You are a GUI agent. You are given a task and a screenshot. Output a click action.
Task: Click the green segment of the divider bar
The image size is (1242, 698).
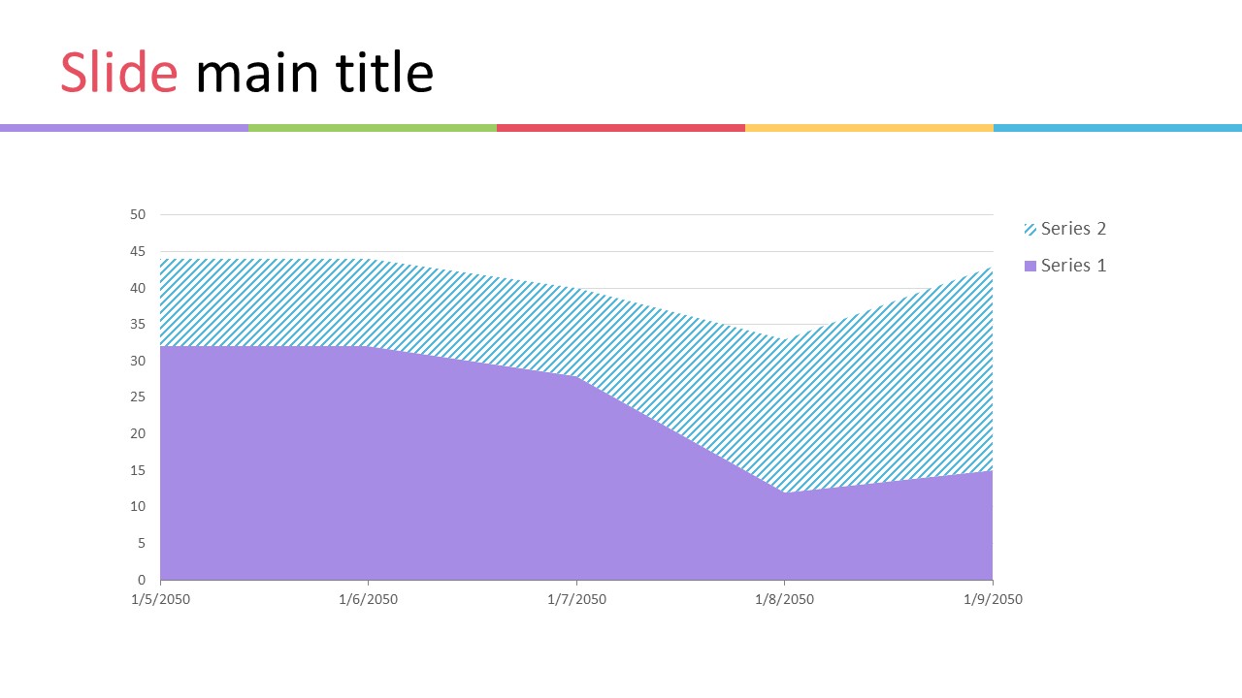pos(373,128)
